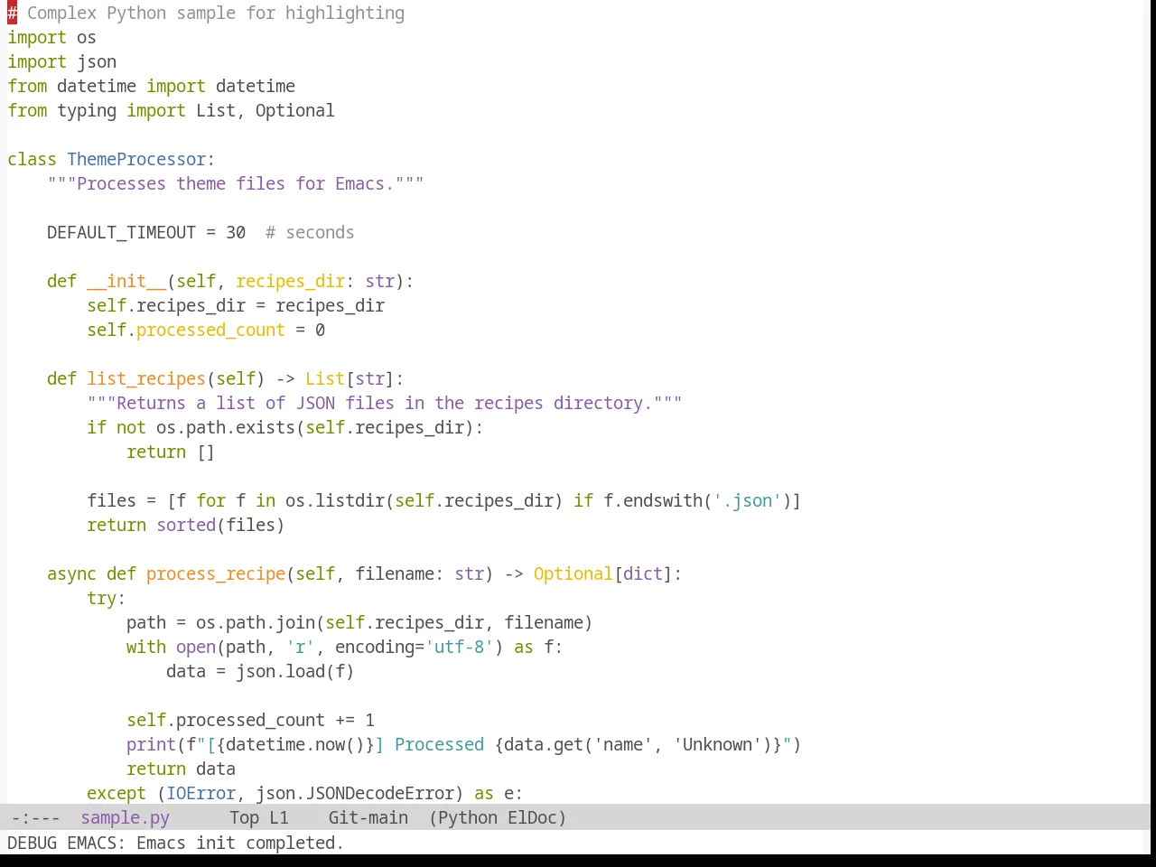Click the 'Returns a list of JSON files' docstring
This screenshot has height=867, width=1156.
pyautogui.click(x=385, y=404)
